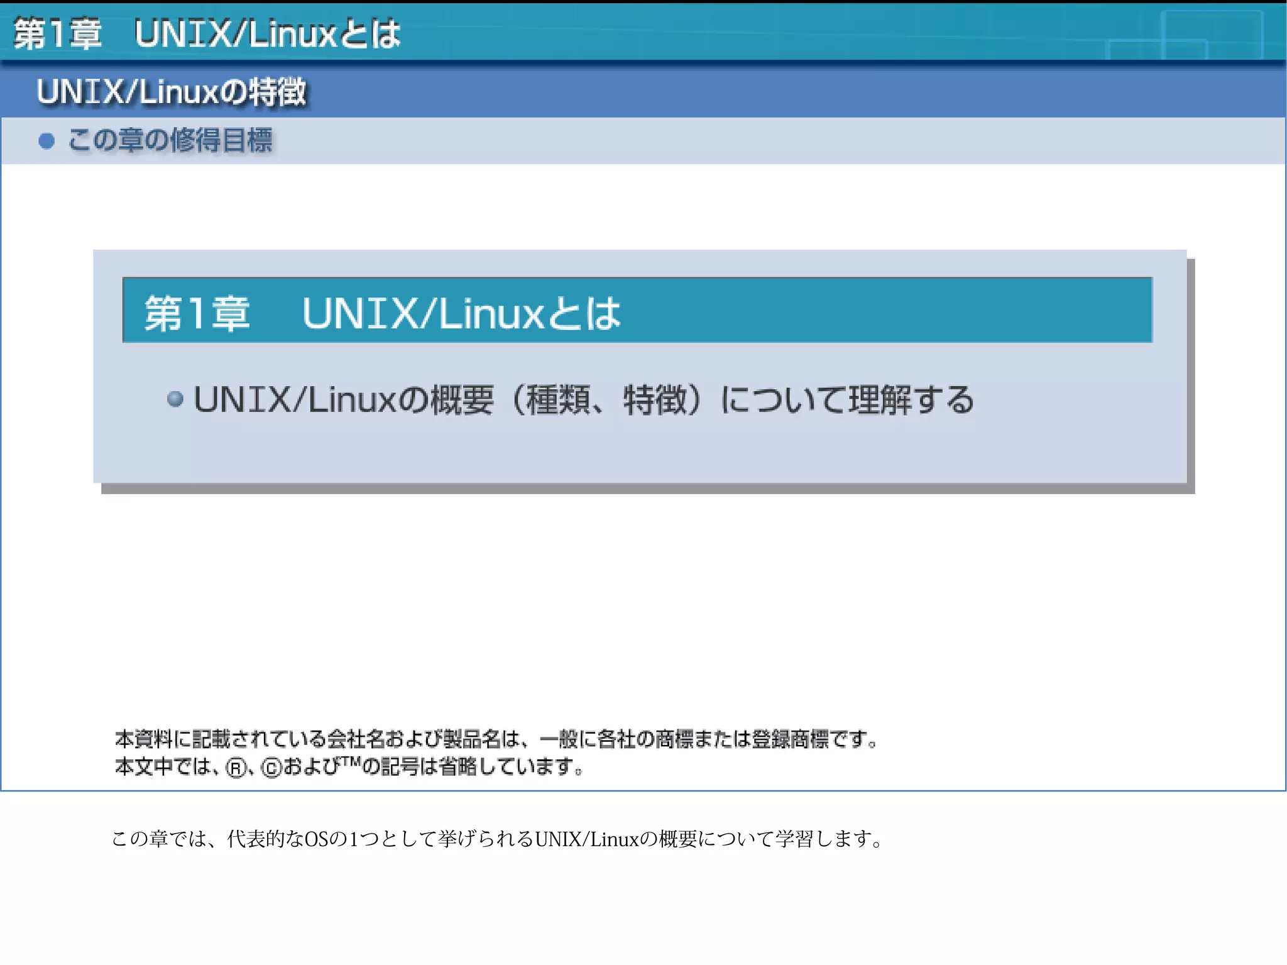Click the section label この章の修得目標
Image resolution: width=1287 pixels, height=965 pixels.
[170, 140]
